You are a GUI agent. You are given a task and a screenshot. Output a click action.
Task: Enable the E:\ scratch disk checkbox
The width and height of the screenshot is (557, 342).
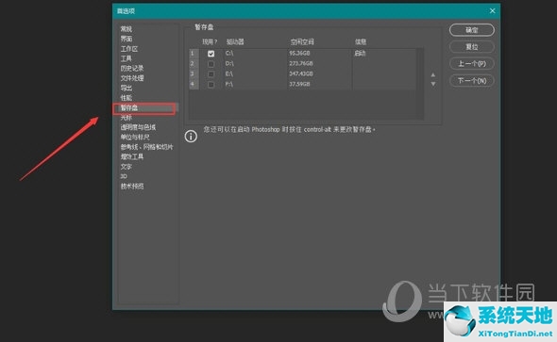(211, 74)
